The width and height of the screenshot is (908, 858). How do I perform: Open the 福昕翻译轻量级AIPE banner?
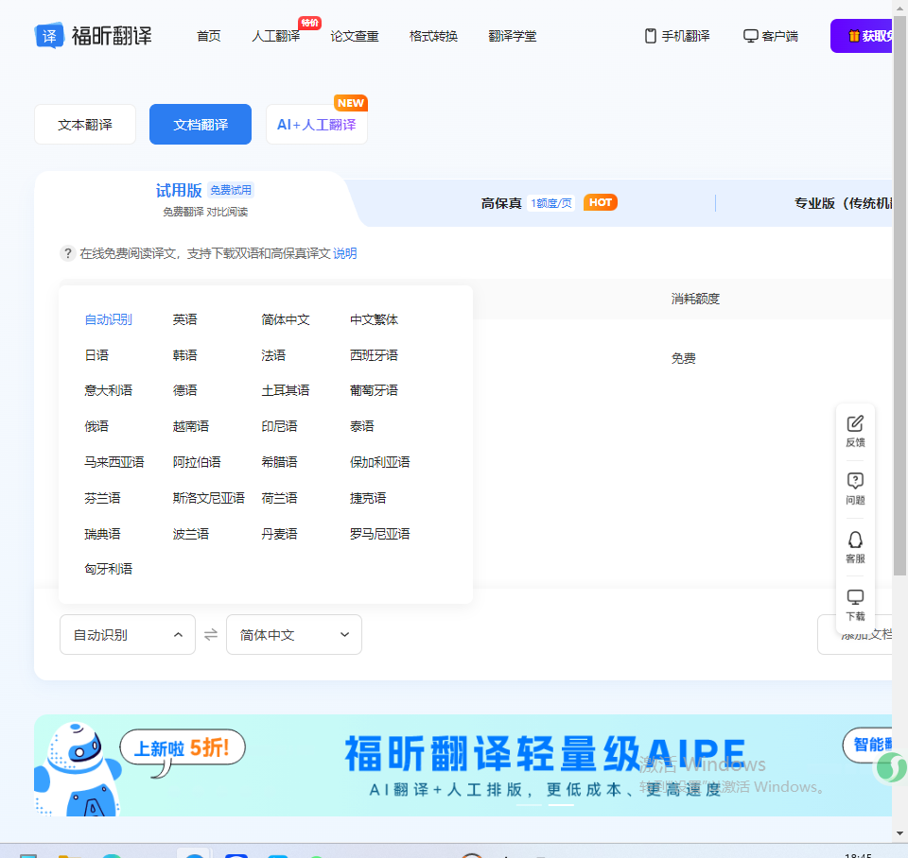[x=463, y=765]
